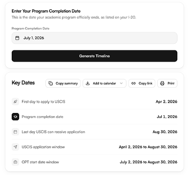
Task: Click the printer icon in Print button
Action: tap(162, 84)
